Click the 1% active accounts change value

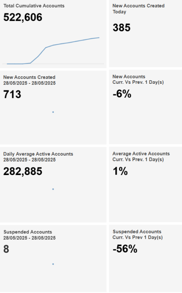120,171
